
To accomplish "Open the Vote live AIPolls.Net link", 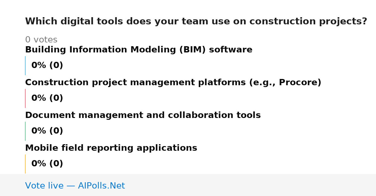I will coord(75,186).
